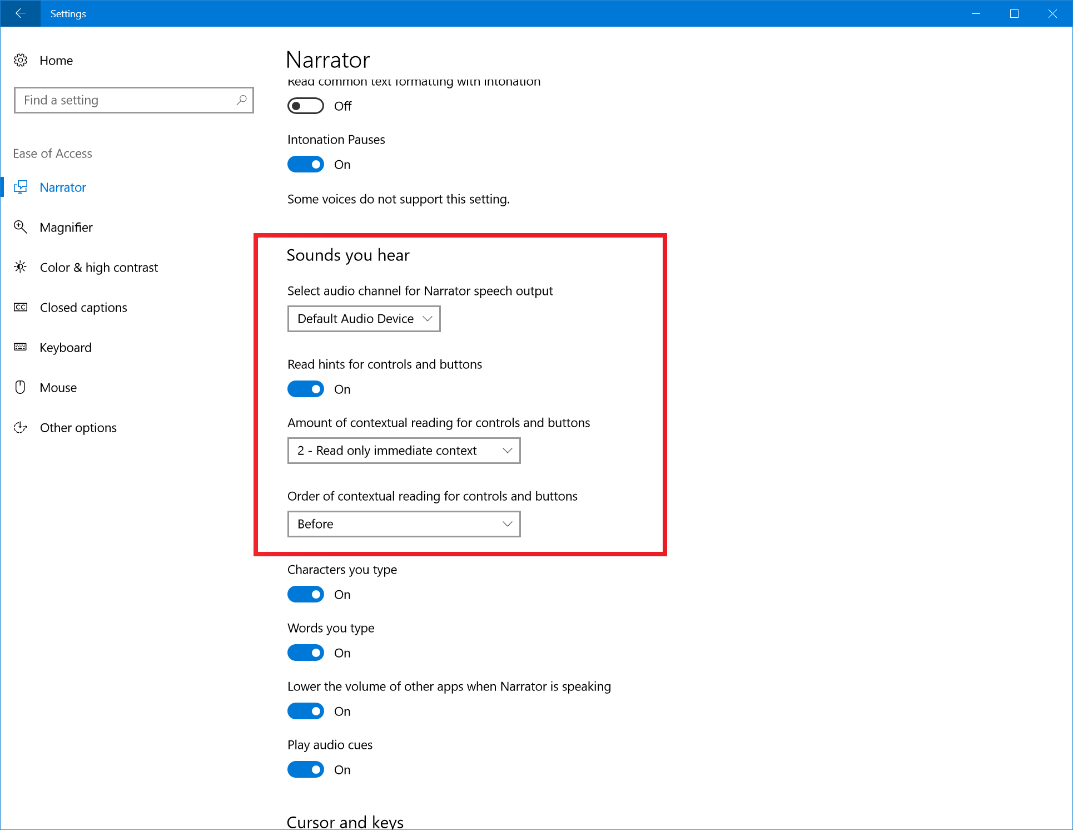This screenshot has width=1073, height=830.
Task: Select Narrator in the sidebar
Action: [63, 187]
